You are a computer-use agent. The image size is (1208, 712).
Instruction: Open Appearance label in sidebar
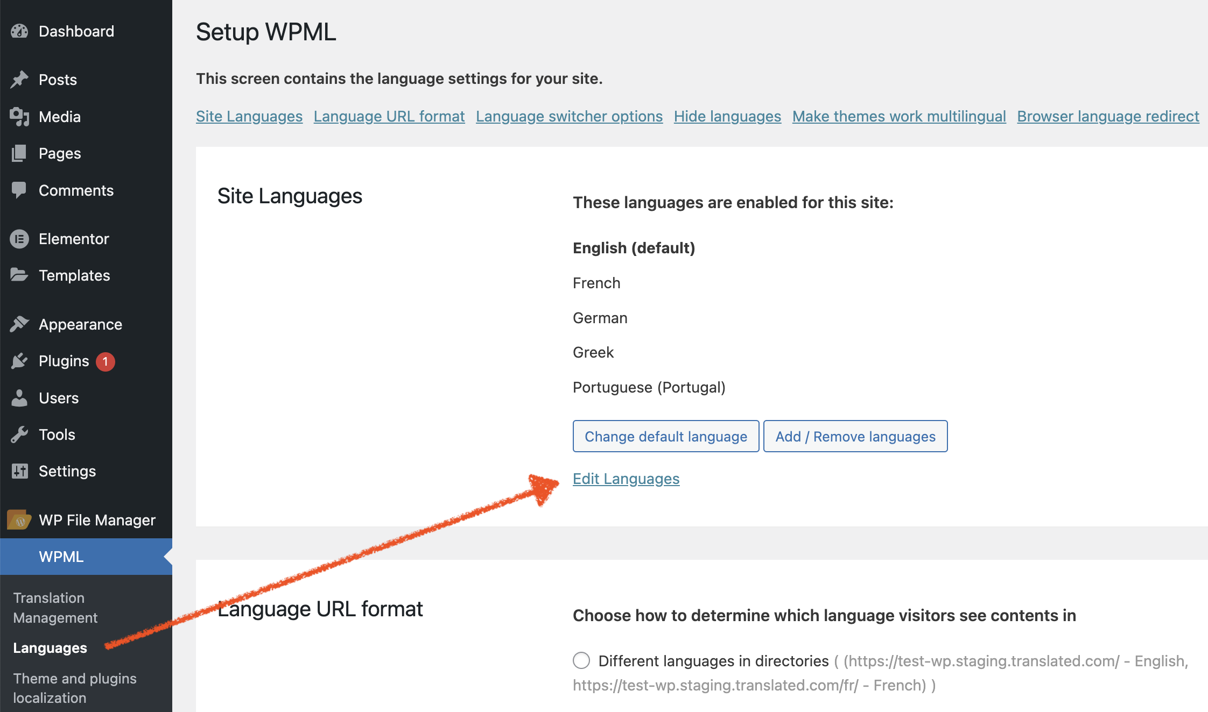tap(80, 325)
